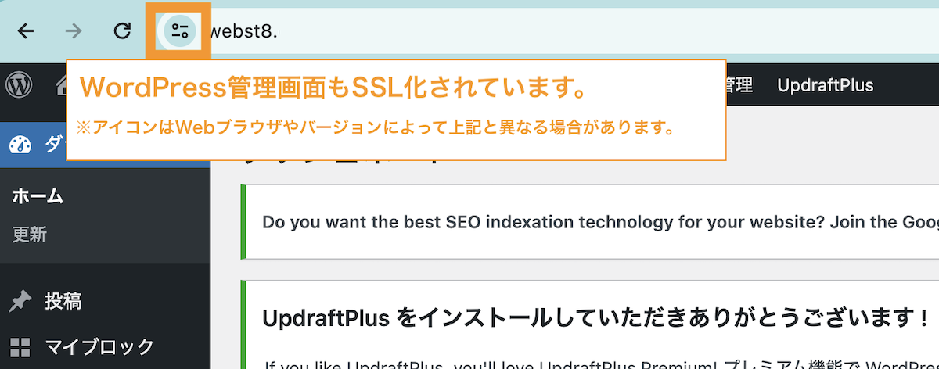Click the 投稿 pushpin icon
This screenshot has width=939, height=369.
click(21, 301)
